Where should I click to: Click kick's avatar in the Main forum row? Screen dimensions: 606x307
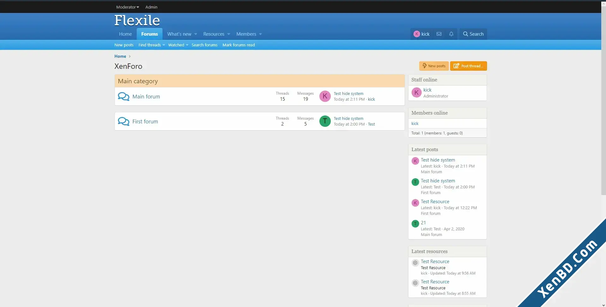[x=325, y=96]
